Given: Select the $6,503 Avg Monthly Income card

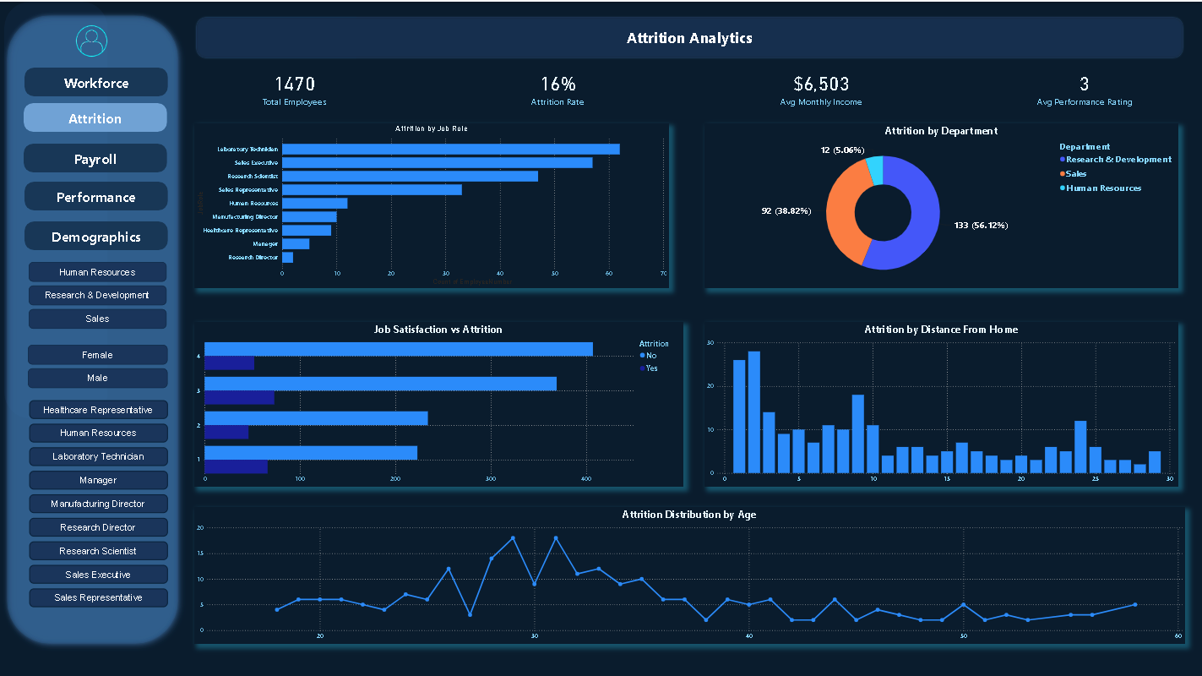Looking at the screenshot, I should [x=821, y=90].
